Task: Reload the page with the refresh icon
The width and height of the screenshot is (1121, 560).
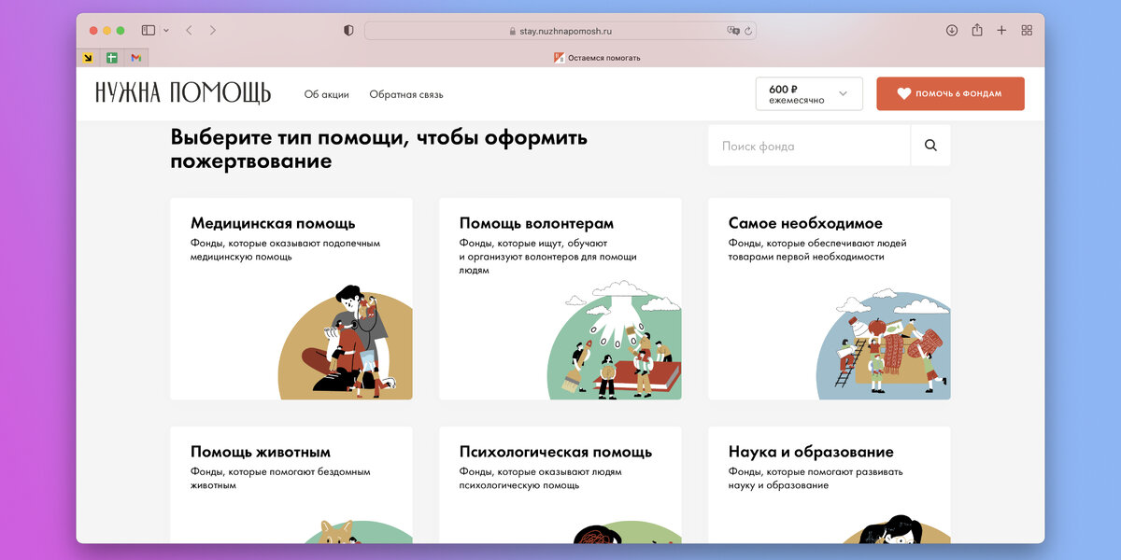Action: coord(748,31)
